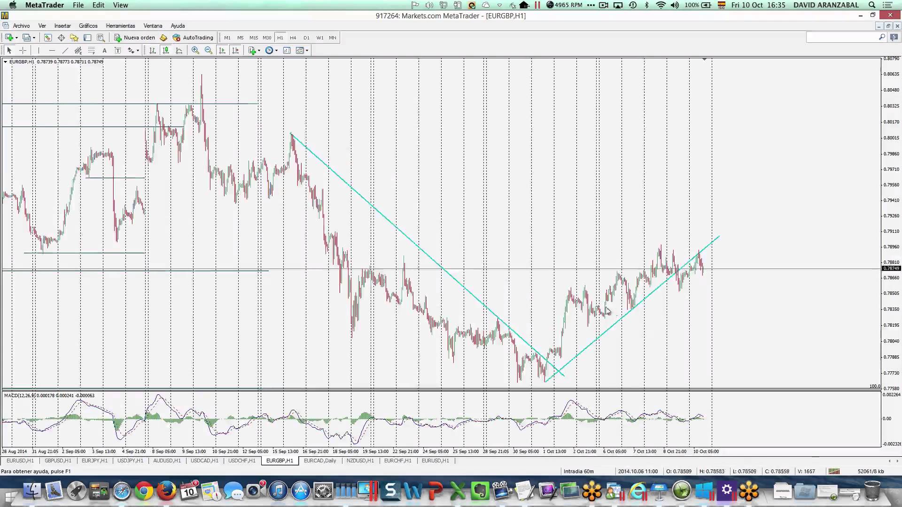Expand the templates dropdown arrow
902x507 pixels.
tap(307, 50)
